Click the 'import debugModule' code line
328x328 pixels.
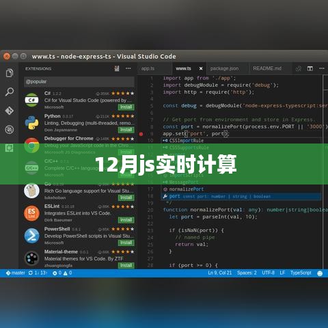click(x=221, y=85)
